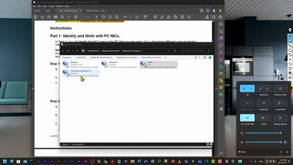
Task: Select the Wi-Fi adapter
Action: pos(158,65)
